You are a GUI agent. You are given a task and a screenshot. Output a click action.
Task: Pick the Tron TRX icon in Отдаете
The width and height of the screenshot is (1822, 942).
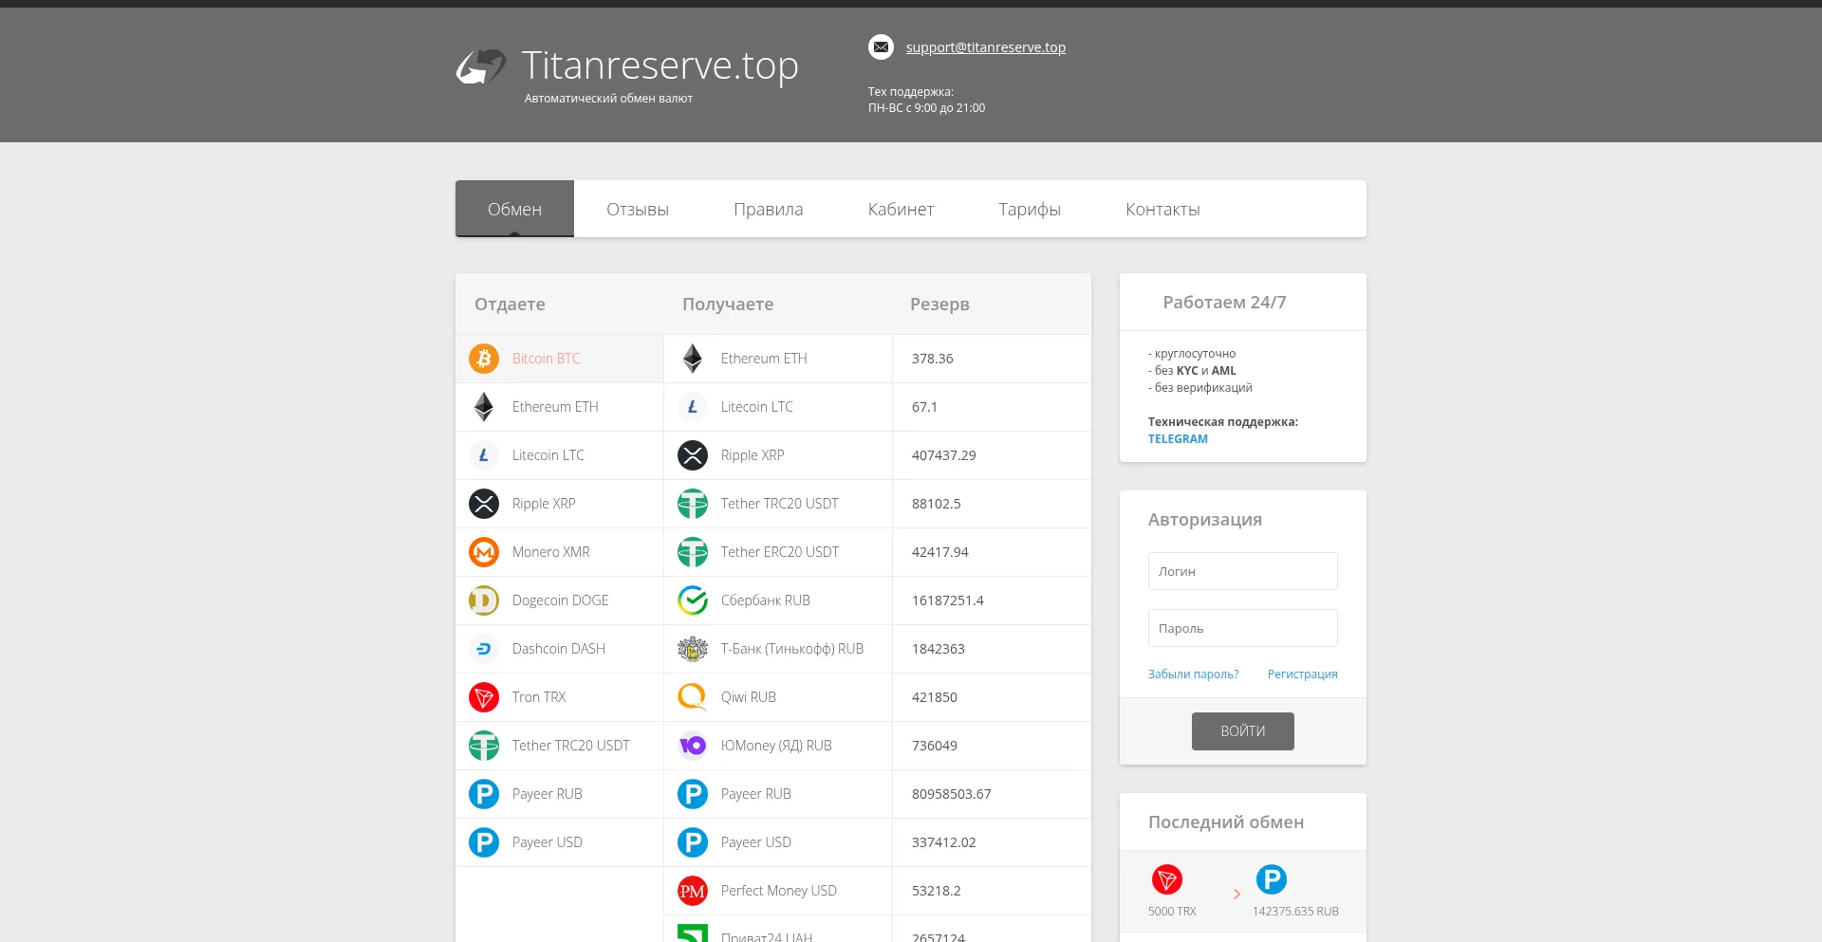484,697
